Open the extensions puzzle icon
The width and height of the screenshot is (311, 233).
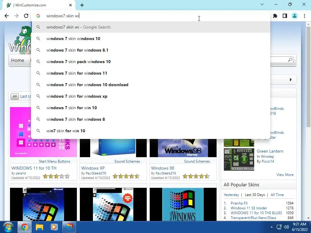click(275, 16)
